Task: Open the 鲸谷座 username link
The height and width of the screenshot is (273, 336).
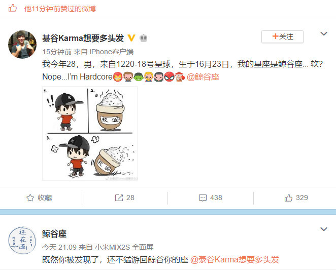Action: pyautogui.click(x=54, y=233)
